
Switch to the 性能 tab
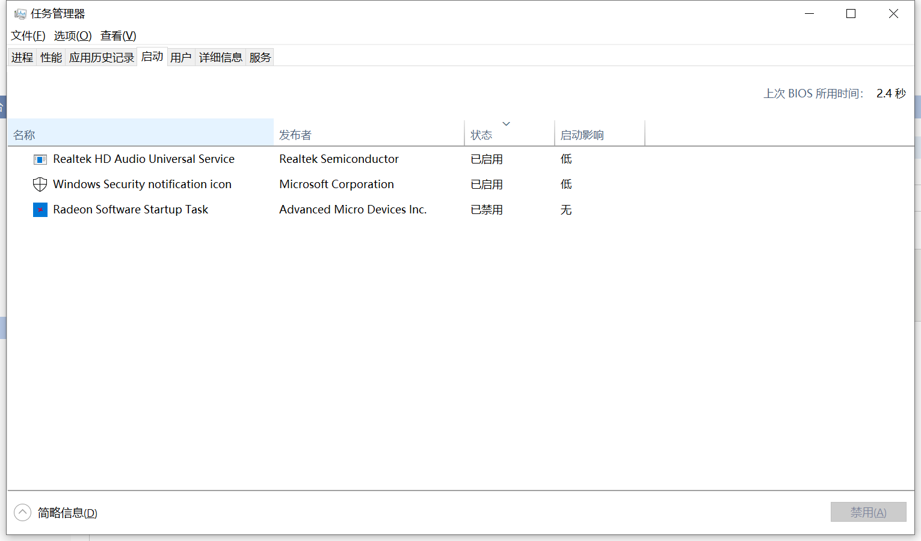[x=51, y=58]
